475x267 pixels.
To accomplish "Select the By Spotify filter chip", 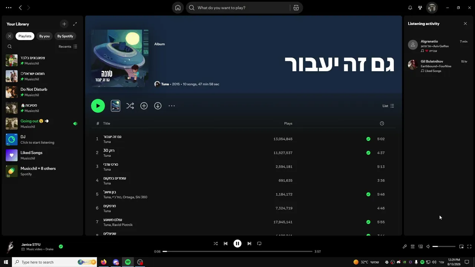I will coord(65,36).
